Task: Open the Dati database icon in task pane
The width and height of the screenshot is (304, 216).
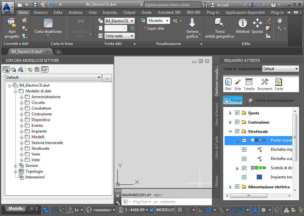Action: pyautogui.click(x=228, y=82)
